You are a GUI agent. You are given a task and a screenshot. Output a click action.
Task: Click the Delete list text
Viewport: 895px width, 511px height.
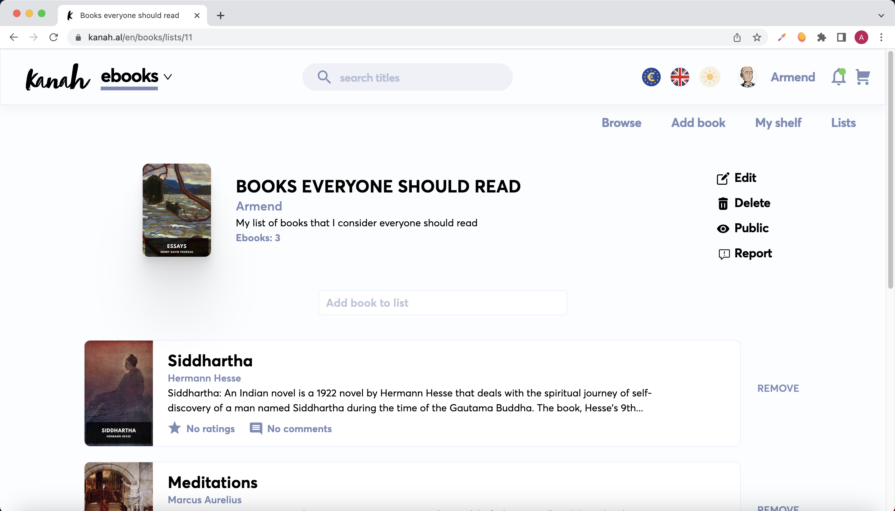[x=752, y=203]
